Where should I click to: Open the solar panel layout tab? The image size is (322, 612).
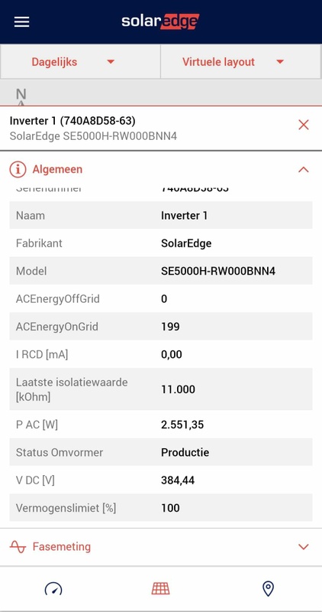[161, 588]
